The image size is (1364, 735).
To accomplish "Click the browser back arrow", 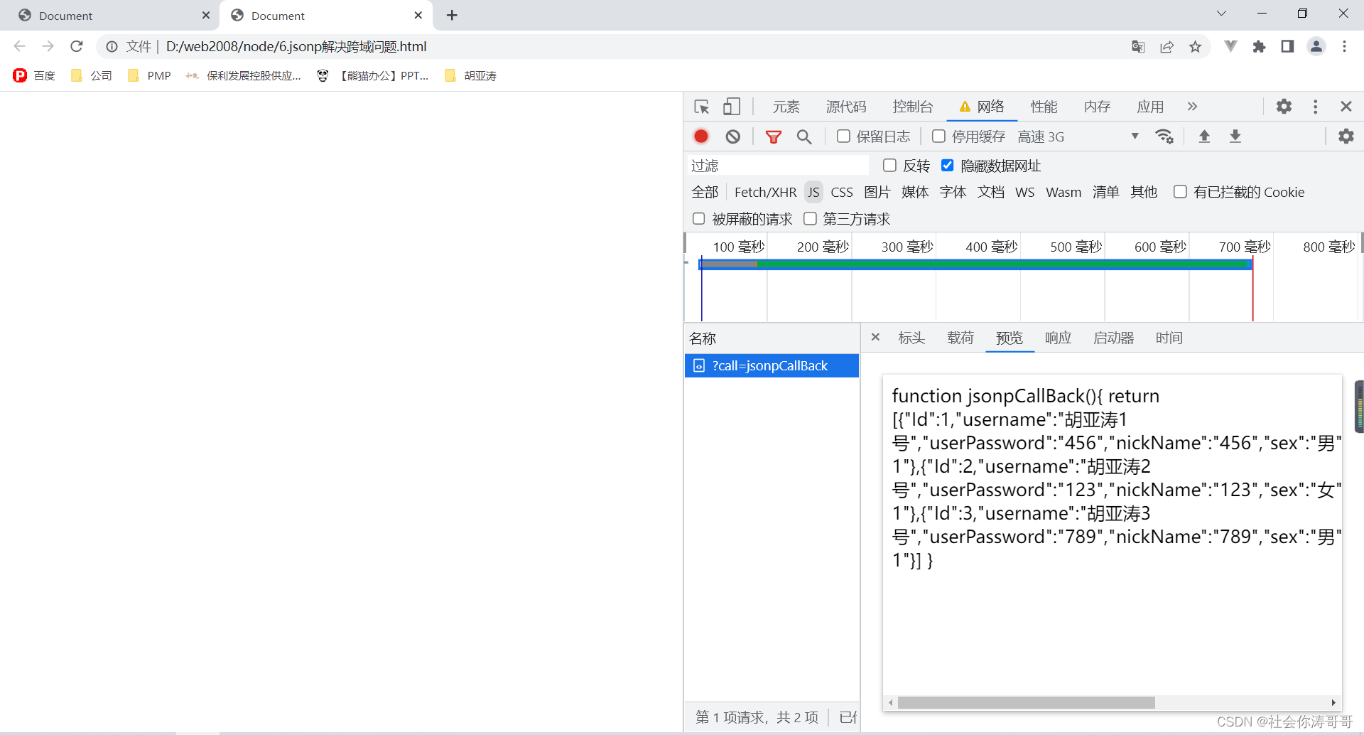I will 20,46.
